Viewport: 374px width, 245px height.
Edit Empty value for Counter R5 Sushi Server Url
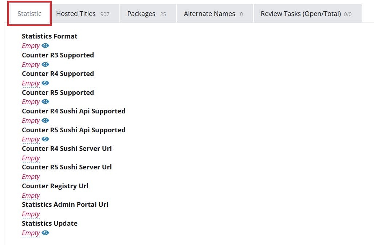[x=31, y=177]
